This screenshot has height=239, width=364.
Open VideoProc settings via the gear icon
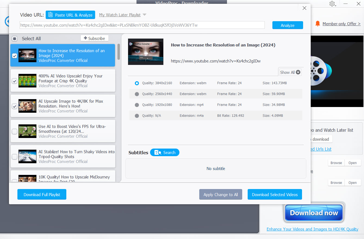click(332, 4)
